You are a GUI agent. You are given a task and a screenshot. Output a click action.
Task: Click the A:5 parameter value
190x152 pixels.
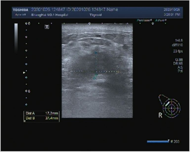coord(180,67)
